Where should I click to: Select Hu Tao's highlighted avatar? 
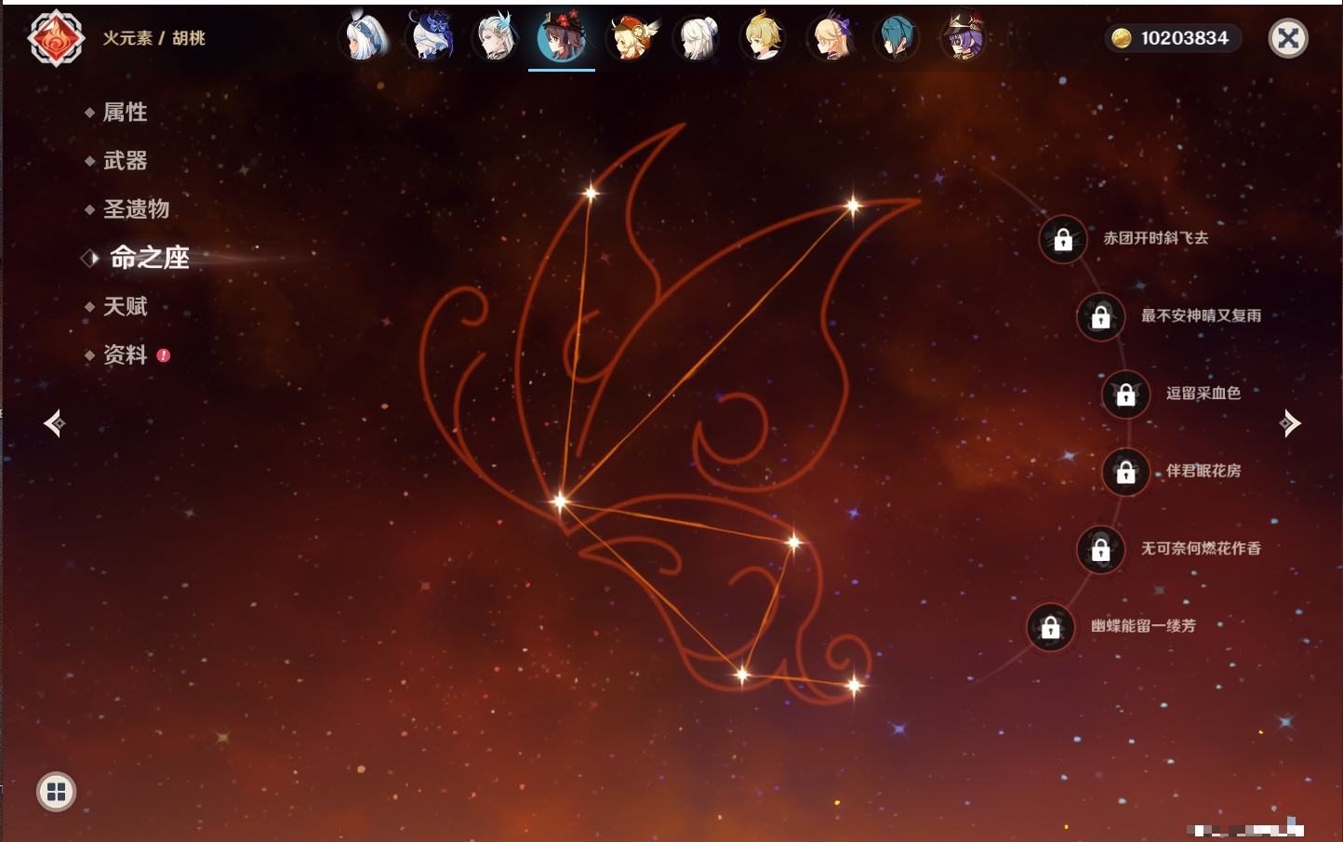pyautogui.click(x=562, y=38)
